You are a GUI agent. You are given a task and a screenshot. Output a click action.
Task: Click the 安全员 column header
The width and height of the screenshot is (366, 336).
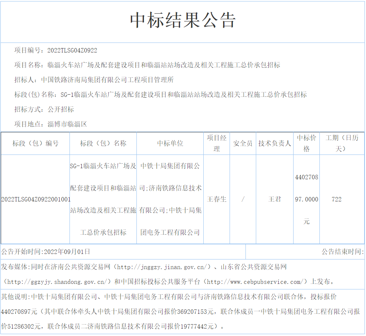coord(243,143)
